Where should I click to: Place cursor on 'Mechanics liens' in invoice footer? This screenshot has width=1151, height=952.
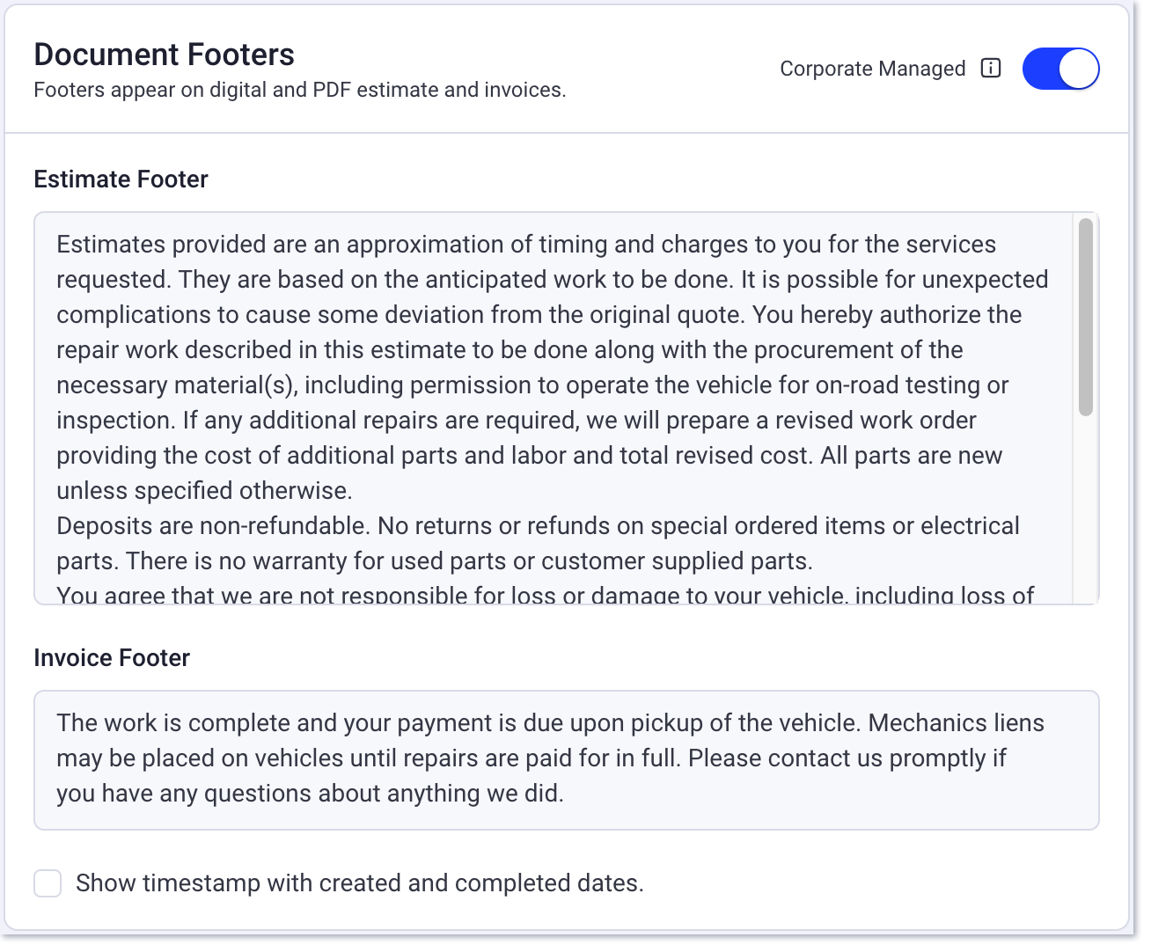(956, 723)
